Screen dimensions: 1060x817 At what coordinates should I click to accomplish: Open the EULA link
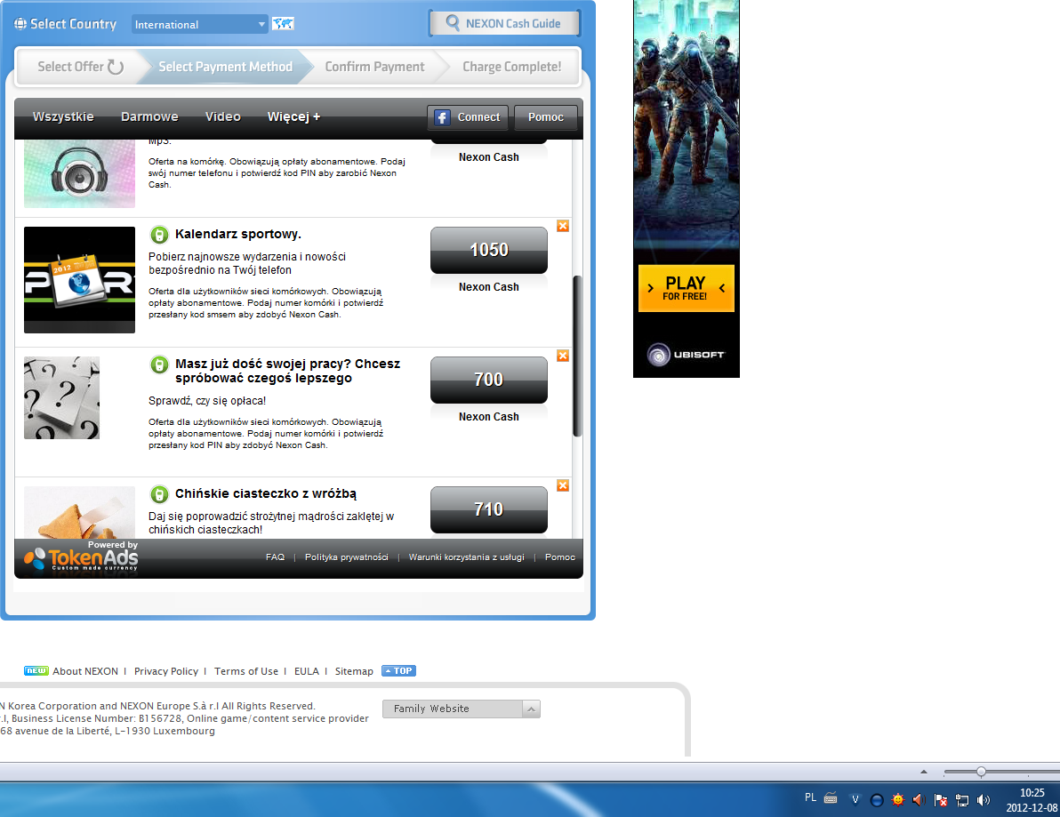(306, 671)
